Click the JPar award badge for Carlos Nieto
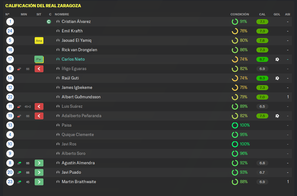The image size is (297, 196). tap(39, 59)
